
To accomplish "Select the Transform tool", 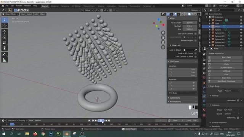I will 5,48.
